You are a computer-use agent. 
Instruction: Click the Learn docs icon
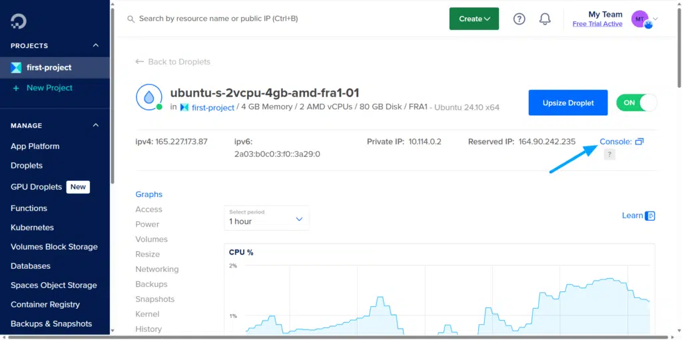[650, 216]
